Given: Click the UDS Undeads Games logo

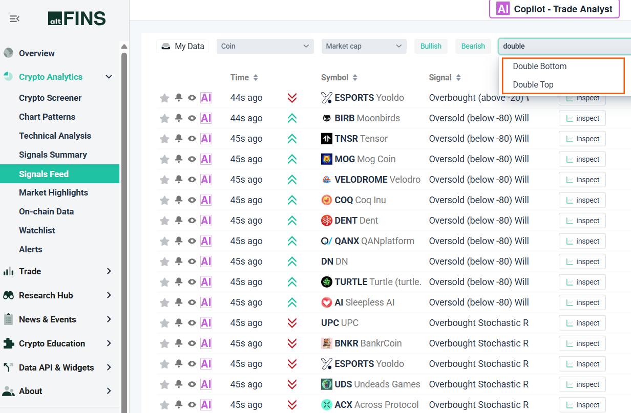Looking at the screenshot, I should point(327,384).
